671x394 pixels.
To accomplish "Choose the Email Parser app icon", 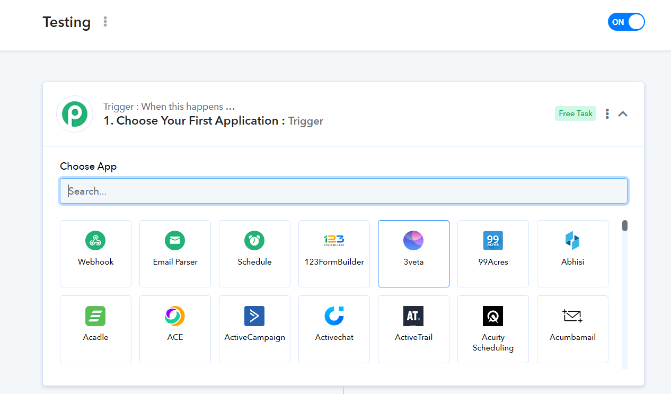I will coord(175,241).
